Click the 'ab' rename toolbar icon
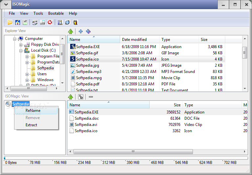Viewport: 252px width, 175px height. tap(81, 97)
